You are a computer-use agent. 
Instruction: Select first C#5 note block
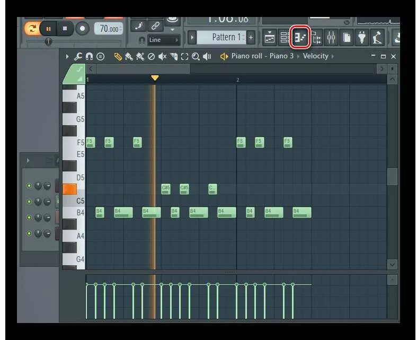[x=166, y=189]
